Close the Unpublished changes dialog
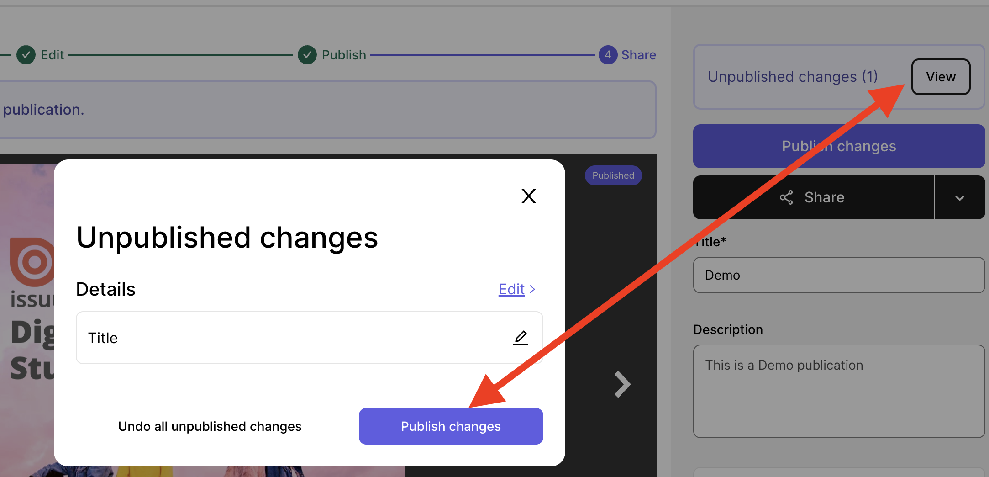Screen dimensions: 989x477 coord(528,196)
